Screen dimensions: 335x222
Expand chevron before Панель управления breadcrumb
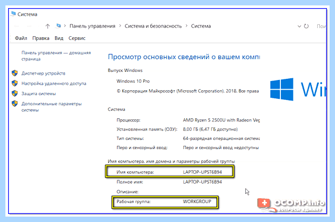(65, 26)
